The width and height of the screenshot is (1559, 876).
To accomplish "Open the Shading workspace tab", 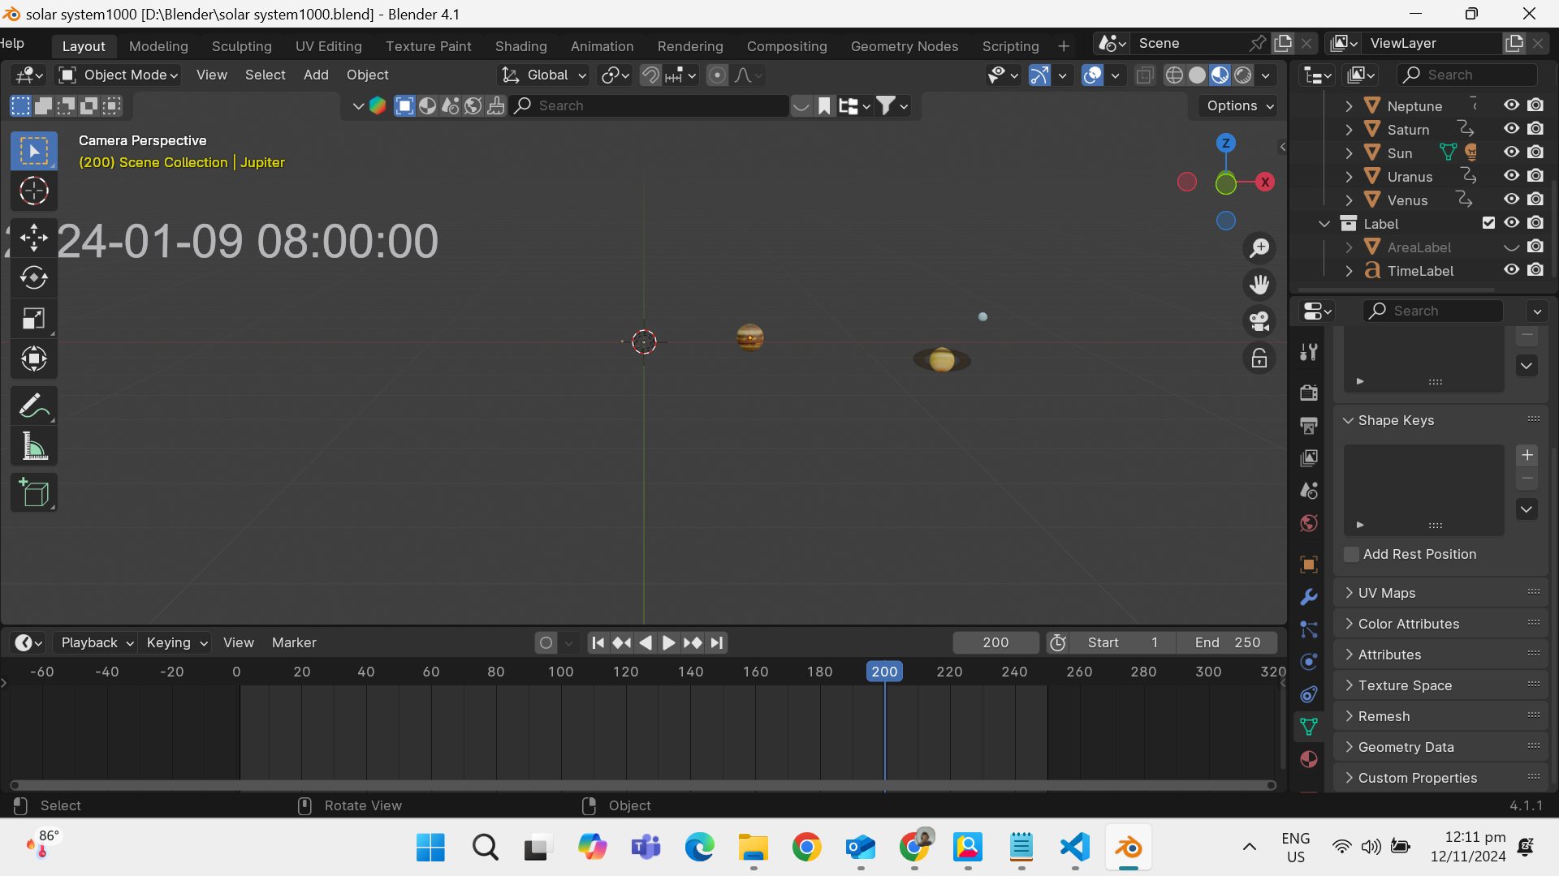I will [521, 45].
